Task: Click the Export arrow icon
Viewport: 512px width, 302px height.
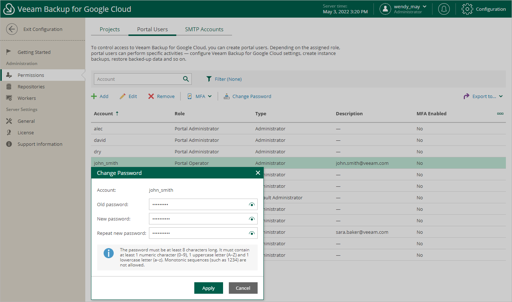Action: (x=467, y=96)
